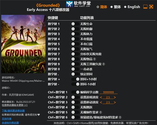Click process name Maine-Win64-Shipping.exe text
Screen dimensions: 157x125
point(23,81)
